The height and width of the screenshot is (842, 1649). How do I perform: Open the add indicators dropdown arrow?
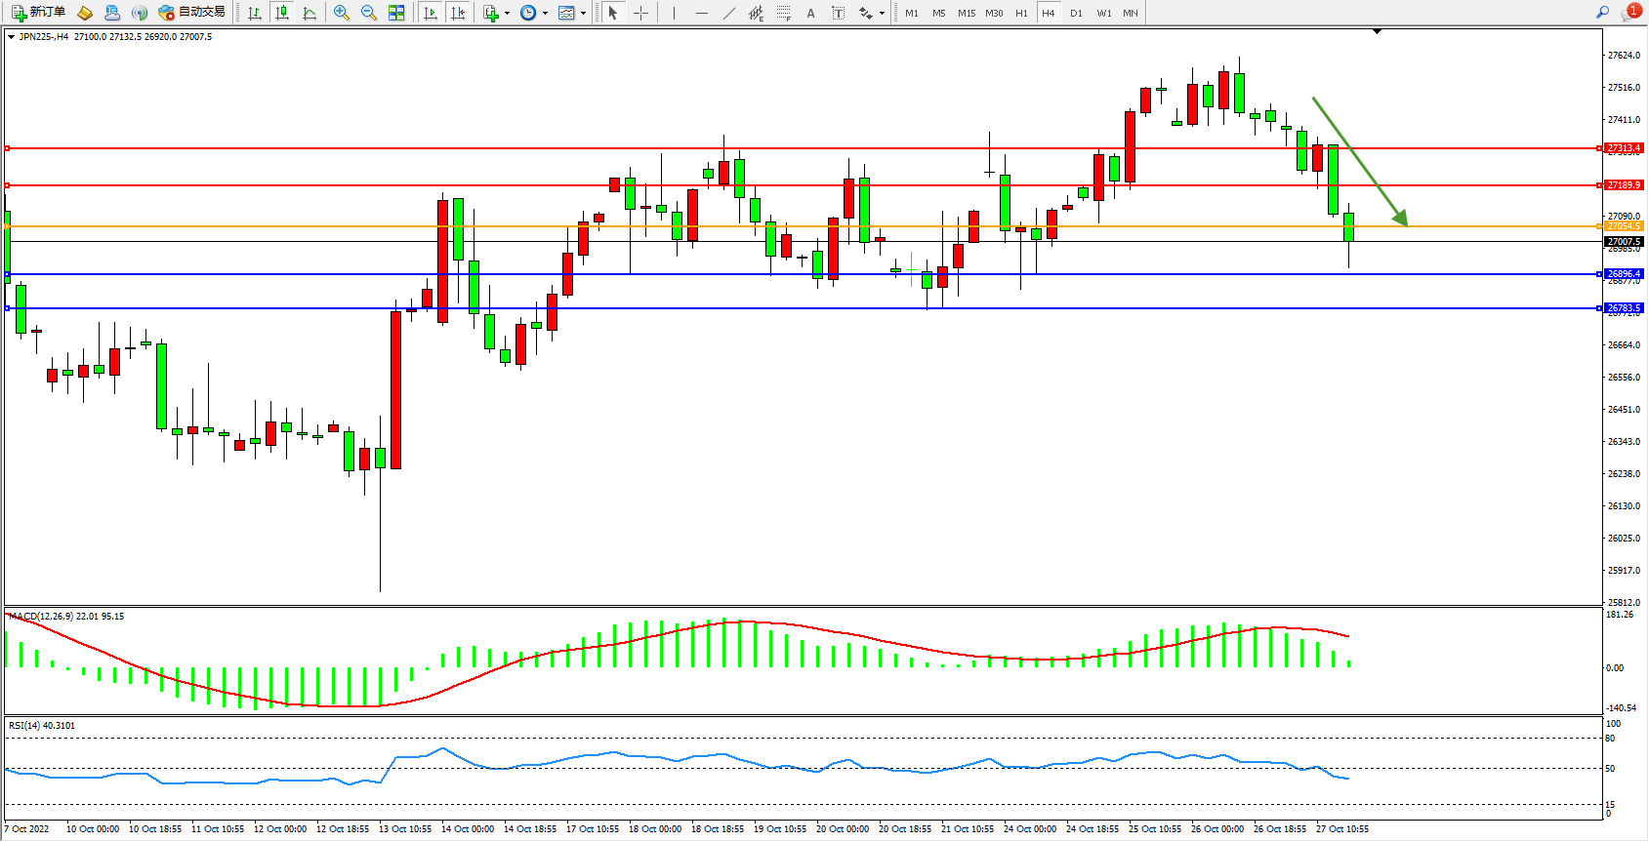coord(507,14)
